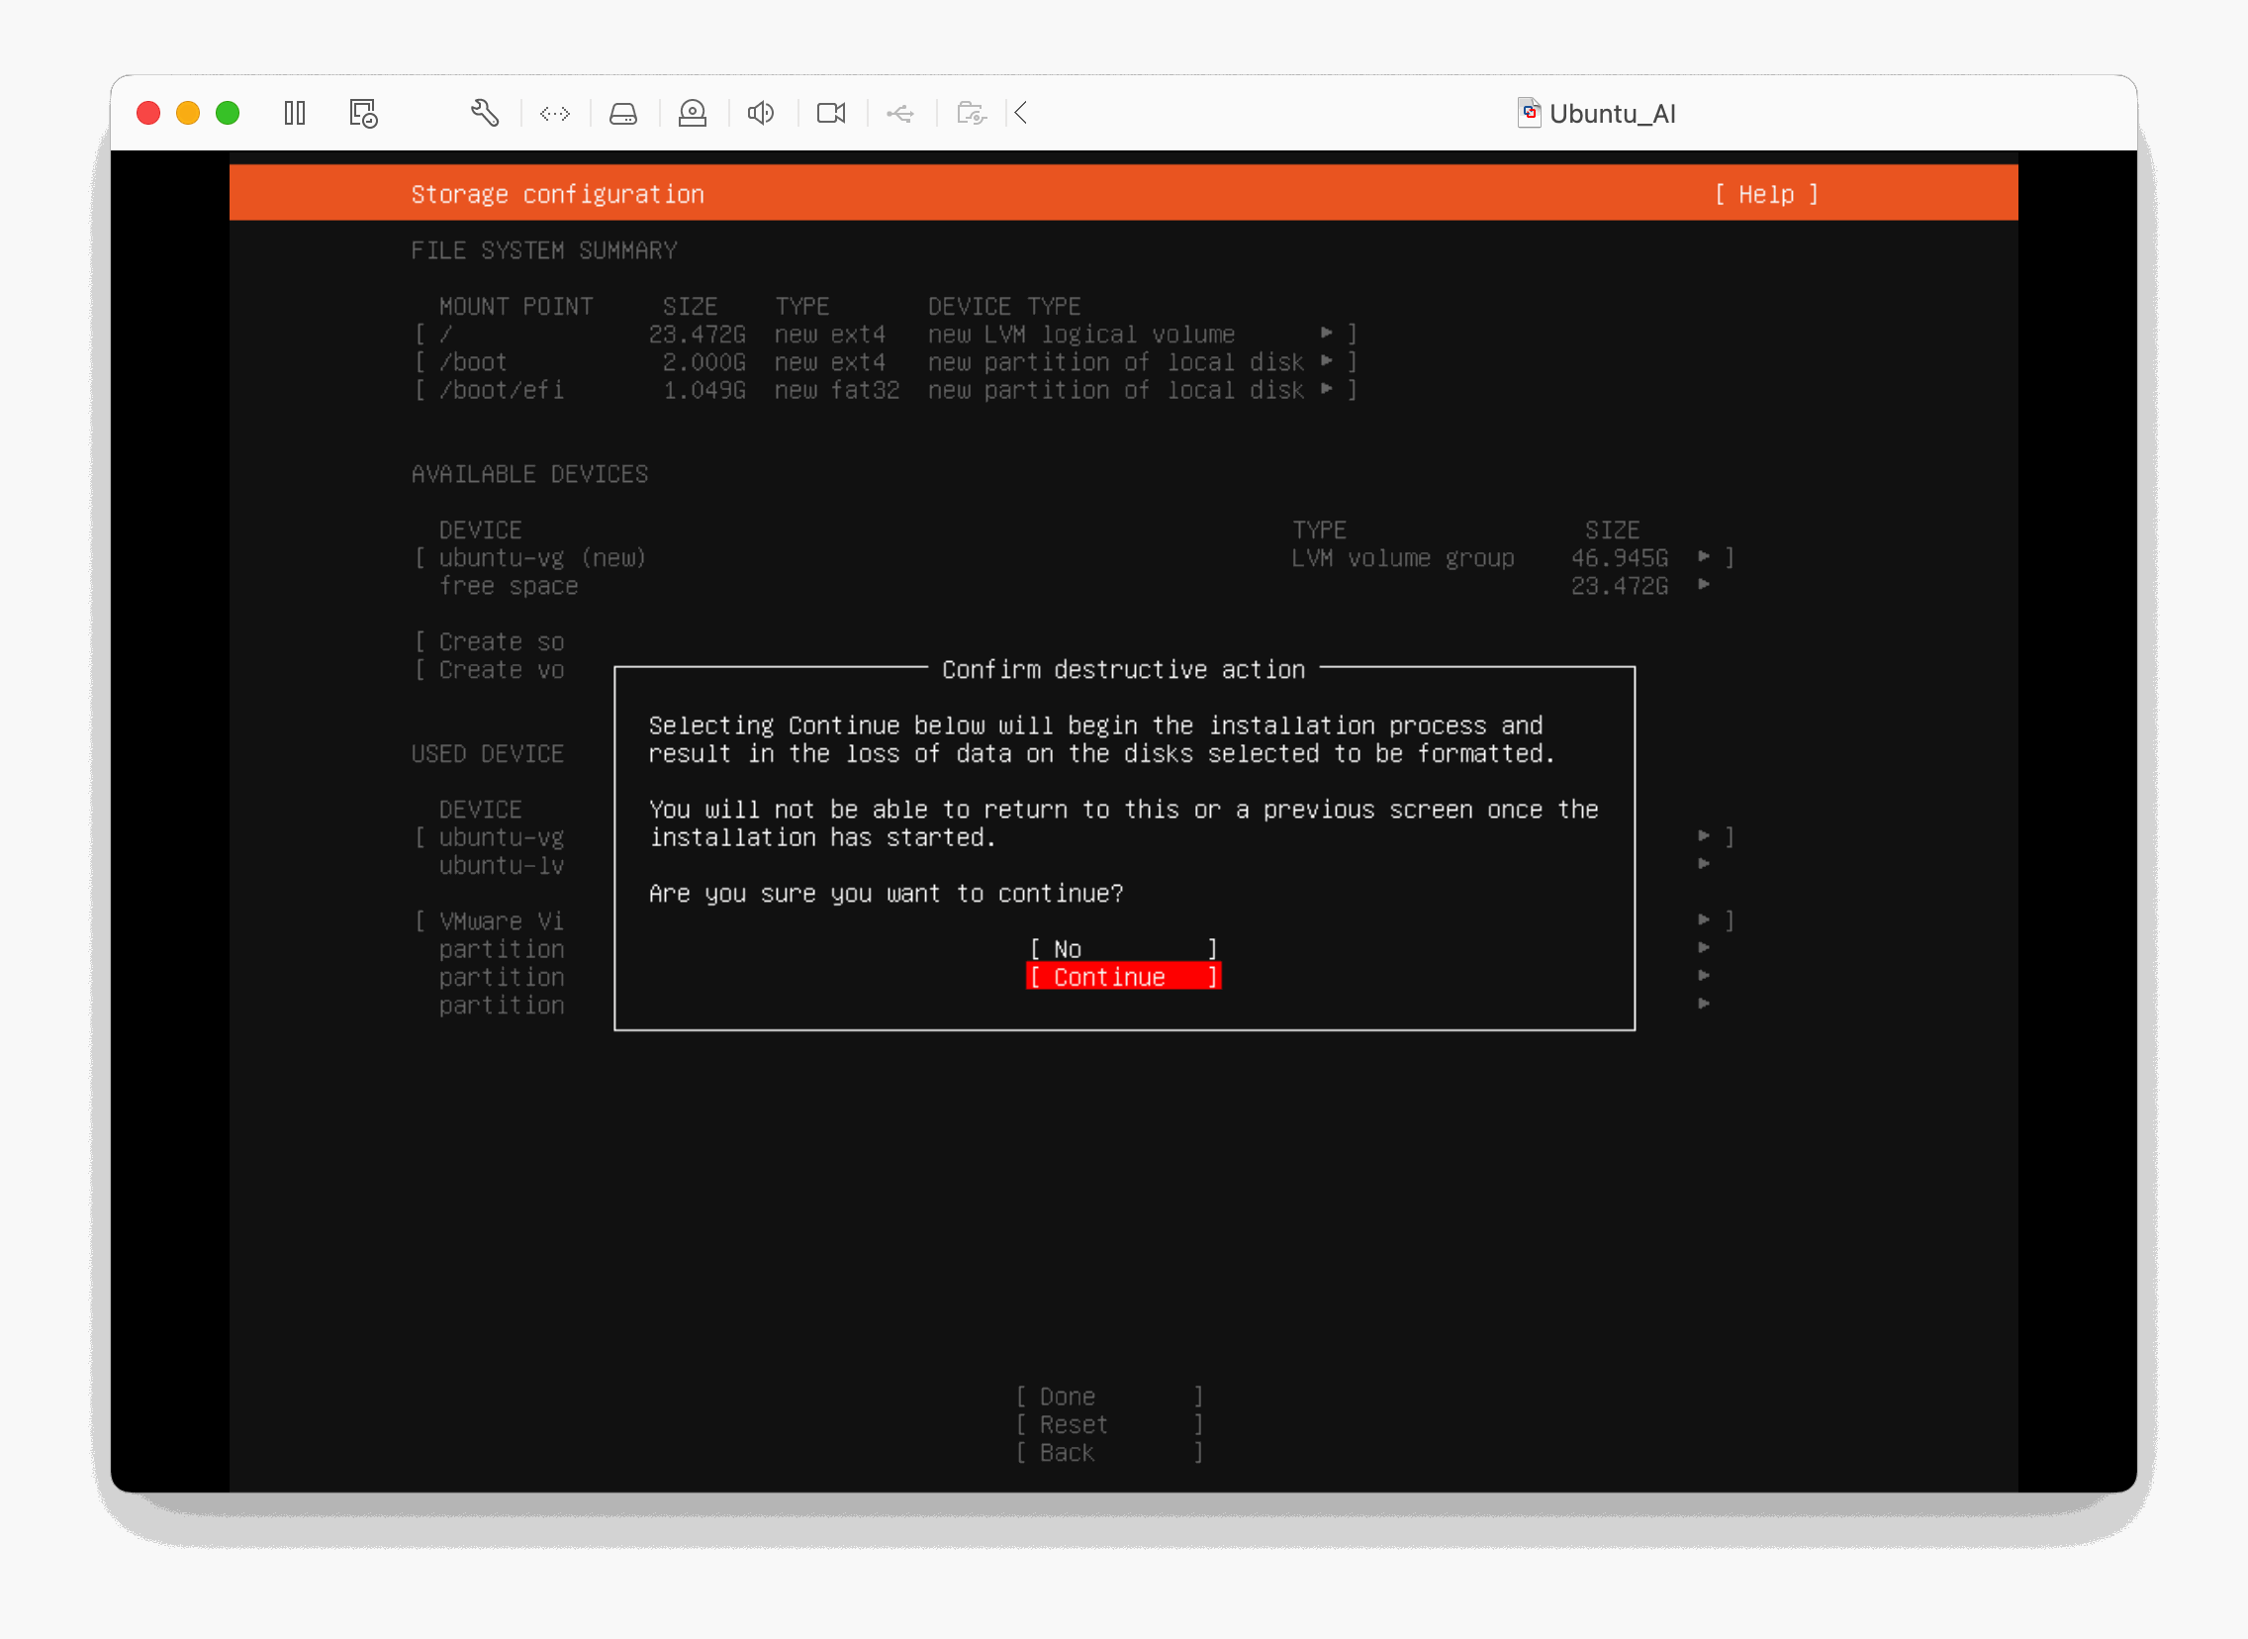
Task: Click the shared folders icon
Action: tap(971, 113)
